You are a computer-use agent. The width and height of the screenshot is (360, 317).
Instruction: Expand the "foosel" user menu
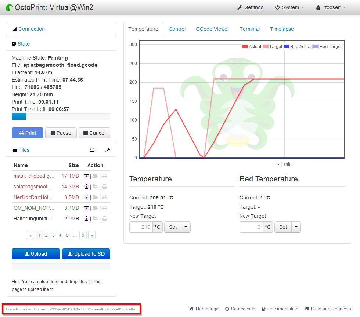click(331, 7)
